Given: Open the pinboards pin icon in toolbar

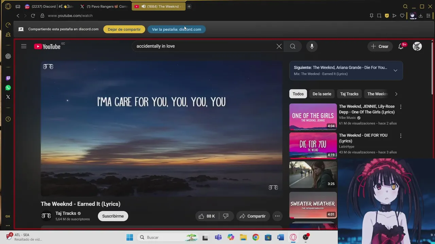Looking at the screenshot, I should (371, 16).
